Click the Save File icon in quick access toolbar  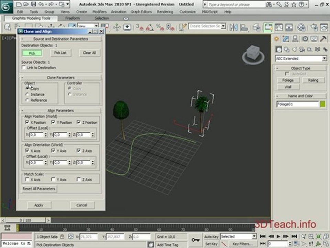pos(33,4)
